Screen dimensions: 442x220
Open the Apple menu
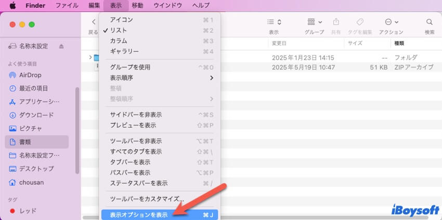[x=12, y=5]
